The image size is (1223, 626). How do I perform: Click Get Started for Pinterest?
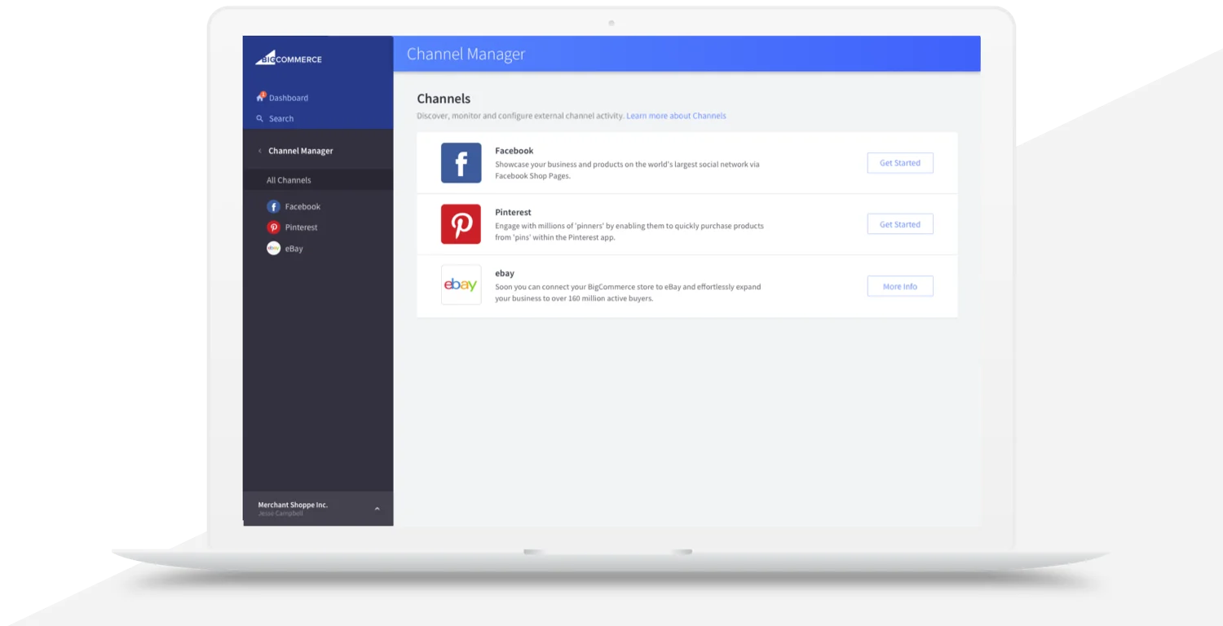900,224
